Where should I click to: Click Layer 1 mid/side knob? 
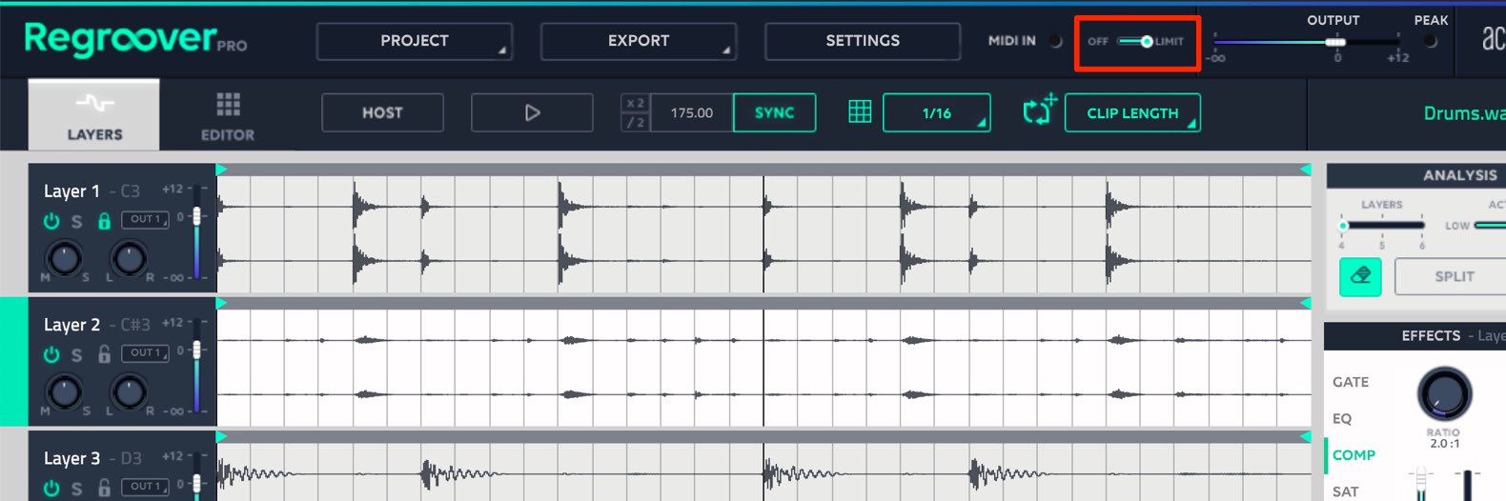click(x=64, y=257)
